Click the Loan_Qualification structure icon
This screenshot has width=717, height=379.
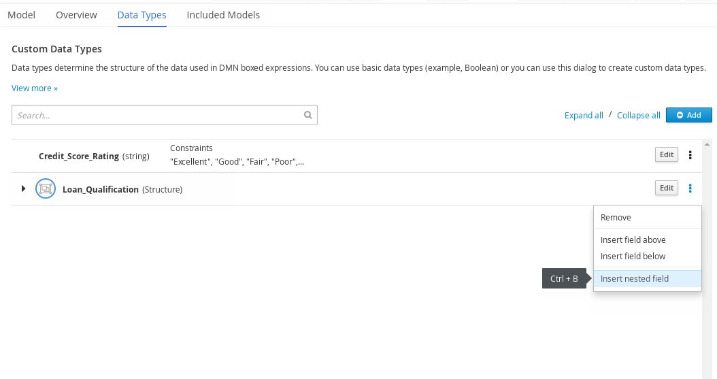[45, 189]
